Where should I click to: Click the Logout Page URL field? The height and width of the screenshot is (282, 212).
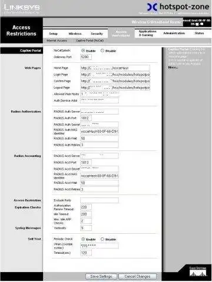coord(115,88)
